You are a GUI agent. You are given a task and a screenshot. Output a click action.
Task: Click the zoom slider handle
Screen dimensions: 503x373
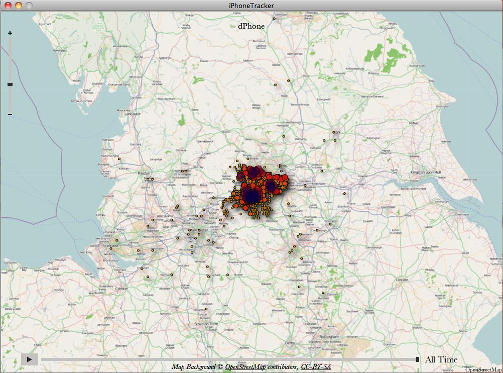coord(10,84)
